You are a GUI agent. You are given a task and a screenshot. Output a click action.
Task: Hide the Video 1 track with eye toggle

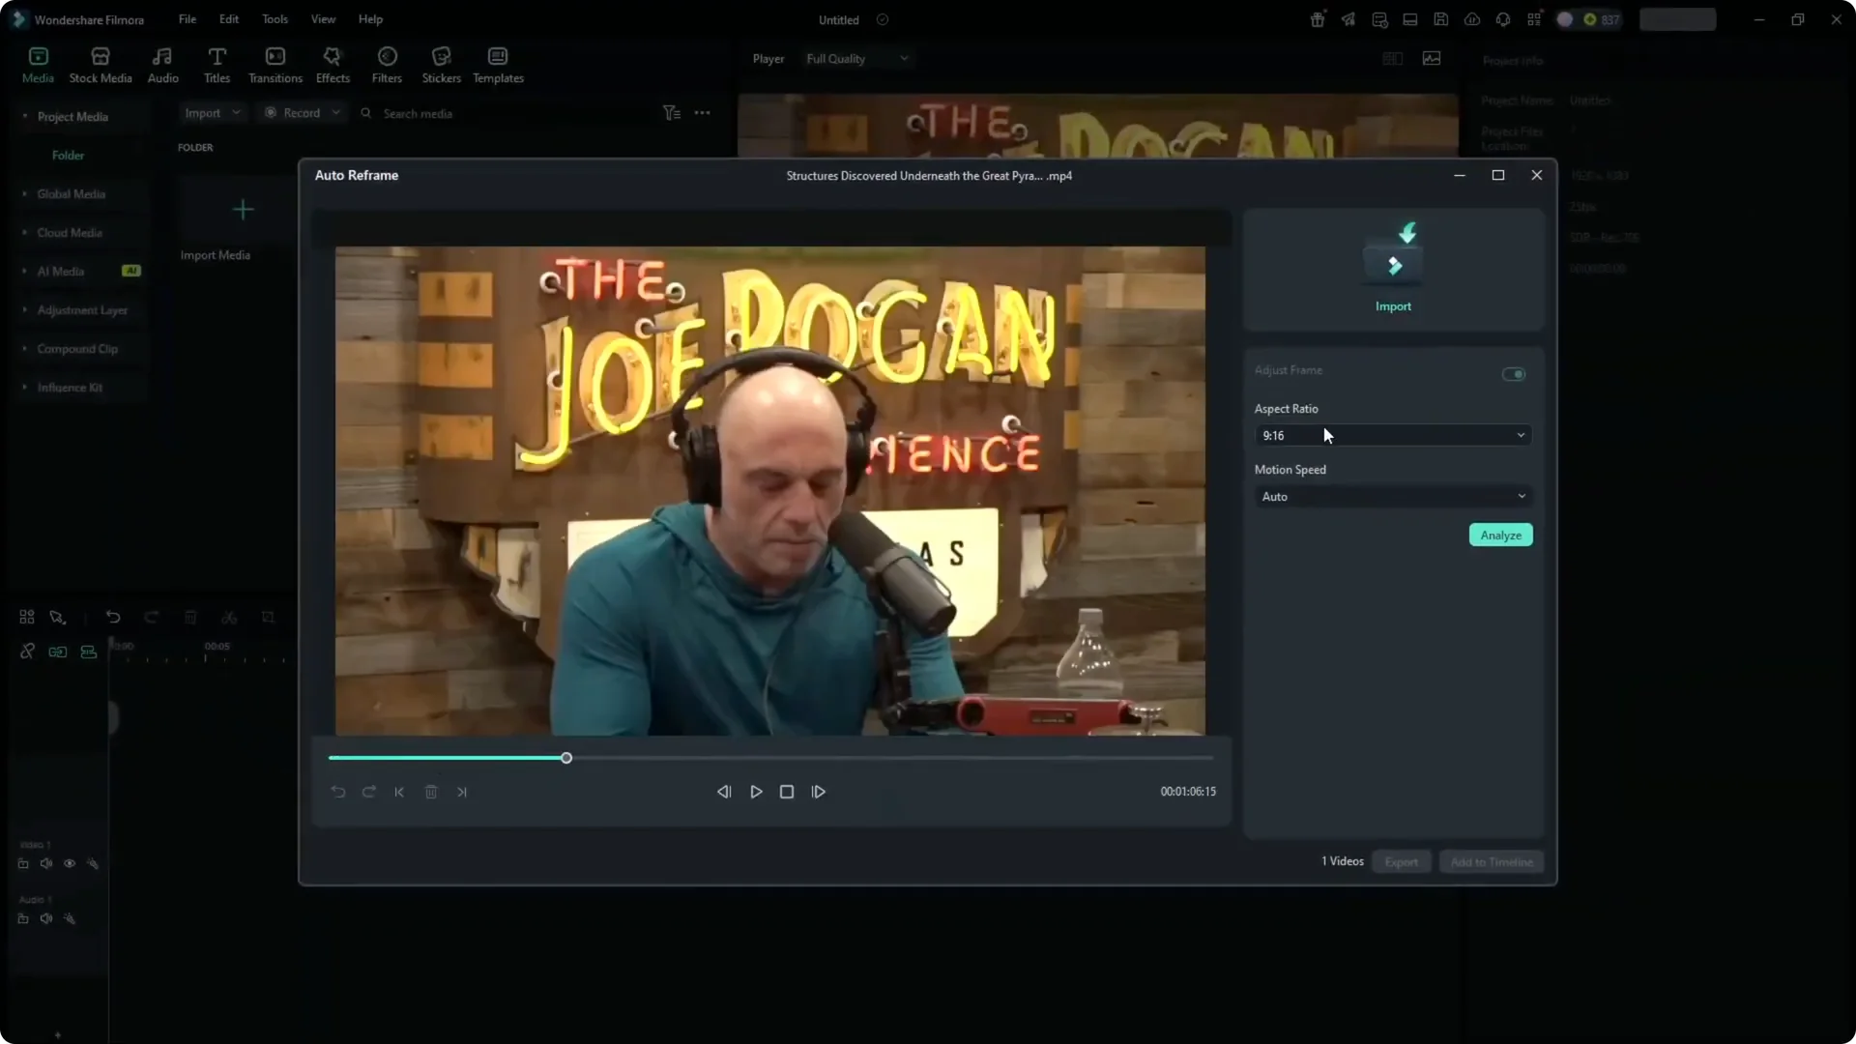(69, 863)
